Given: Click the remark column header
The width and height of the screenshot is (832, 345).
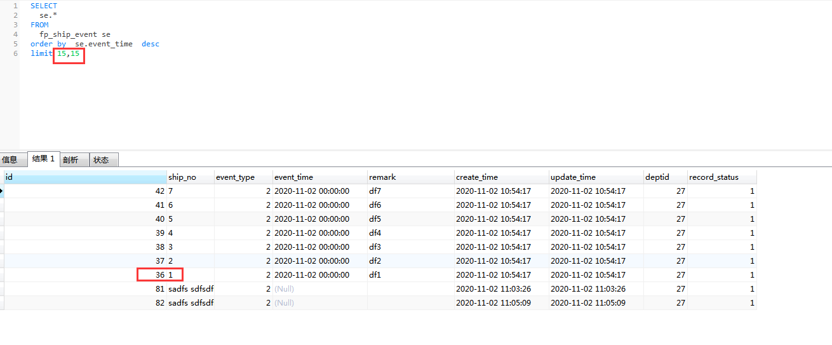Looking at the screenshot, I should coord(410,177).
